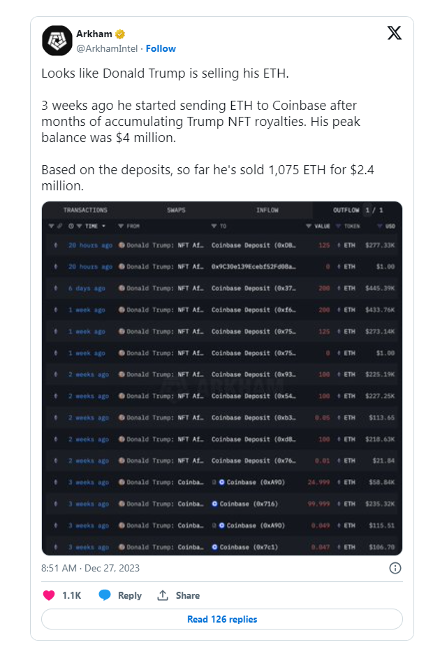Click the gold verified badge beside Arkham
This screenshot has width=440, height=654.
[120, 34]
